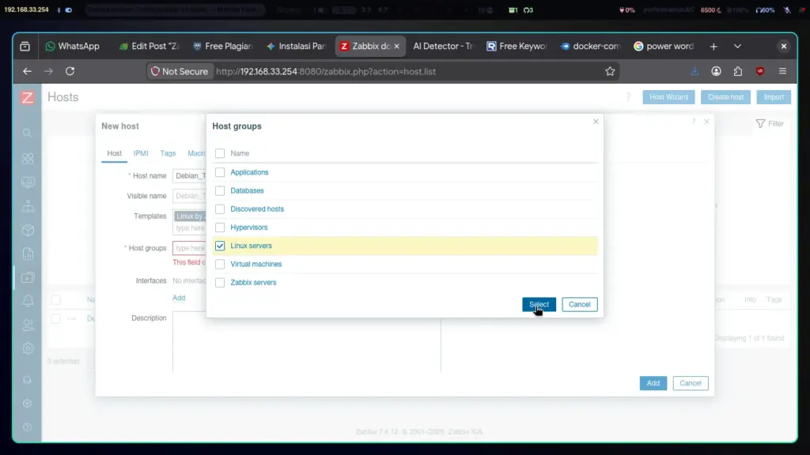Open browser extensions puzzle icon
Image resolution: width=810 pixels, height=455 pixels.
pos(738,71)
